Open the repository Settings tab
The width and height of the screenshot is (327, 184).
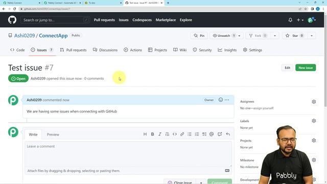(252, 50)
